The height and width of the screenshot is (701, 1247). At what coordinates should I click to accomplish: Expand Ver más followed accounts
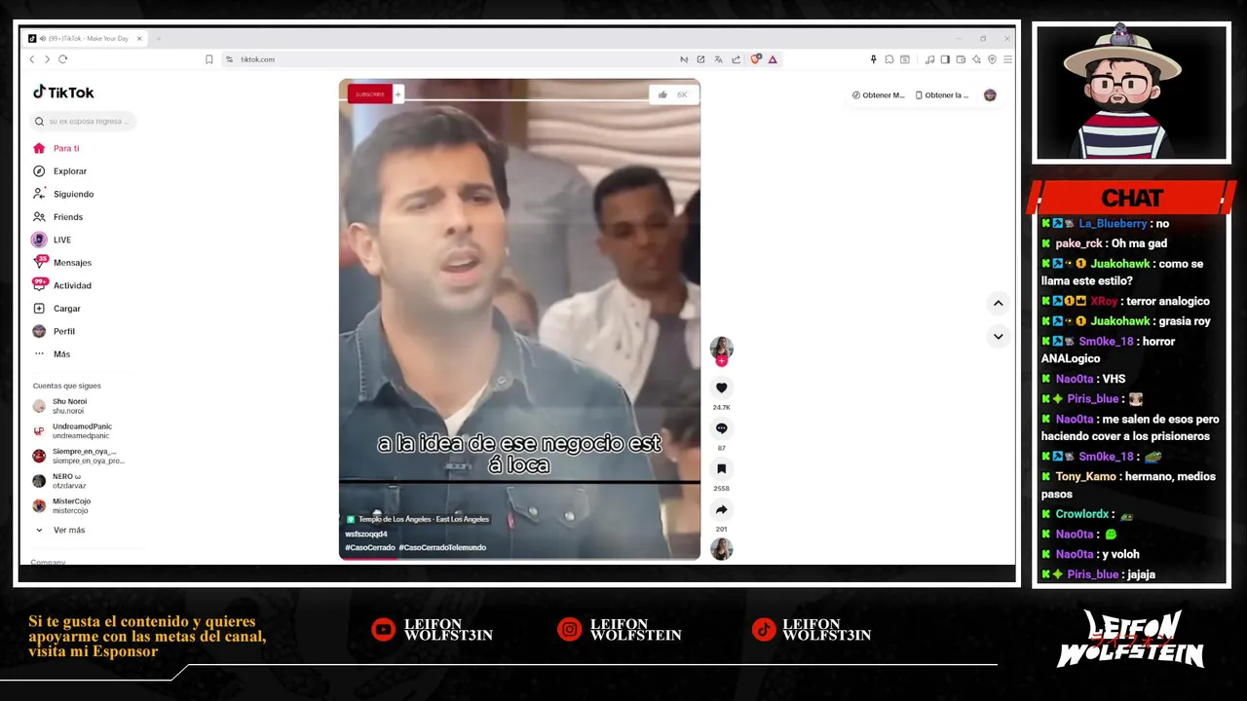(60, 530)
